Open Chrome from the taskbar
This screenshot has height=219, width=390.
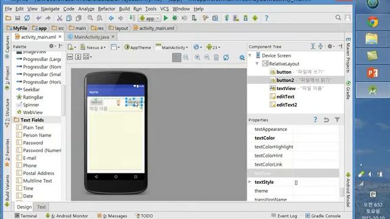click(x=372, y=23)
